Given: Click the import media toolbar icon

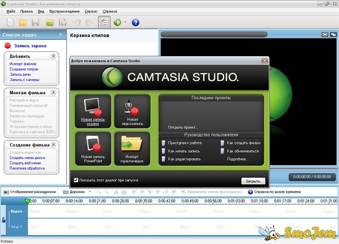Looking at the screenshot, I should (x=50, y=22).
